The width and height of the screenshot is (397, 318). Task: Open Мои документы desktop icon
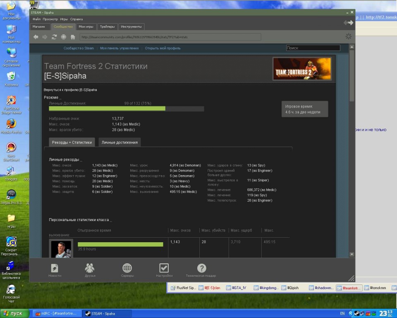click(11, 10)
